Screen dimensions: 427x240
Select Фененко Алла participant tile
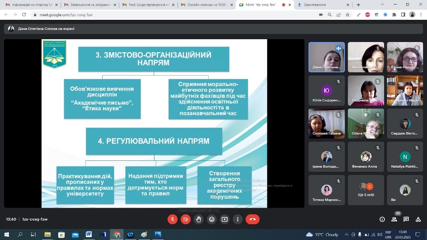(366, 157)
